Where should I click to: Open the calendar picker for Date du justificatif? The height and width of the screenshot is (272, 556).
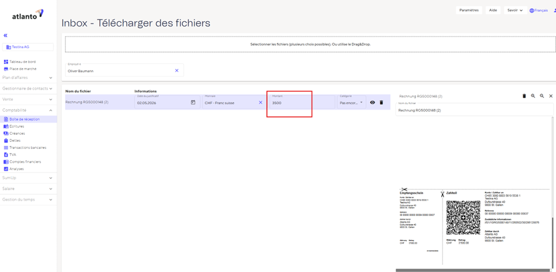[193, 102]
